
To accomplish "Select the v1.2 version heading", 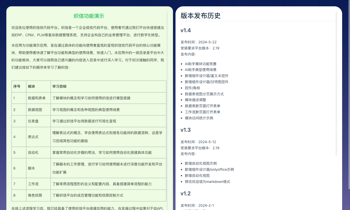I will (185, 193).
